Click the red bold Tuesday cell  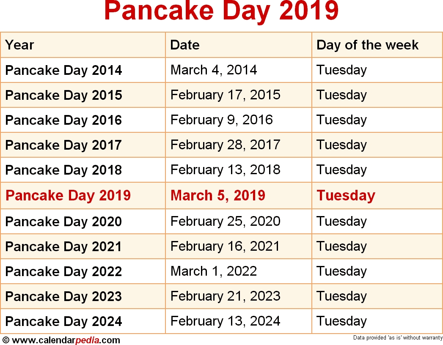[x=346, y=196]
